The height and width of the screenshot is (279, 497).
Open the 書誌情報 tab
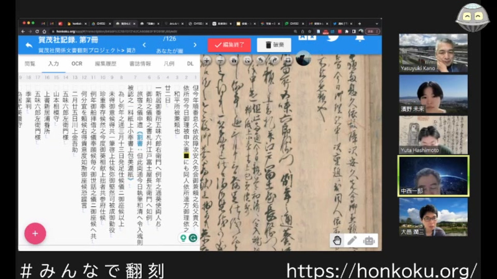[x=140, y=64]
